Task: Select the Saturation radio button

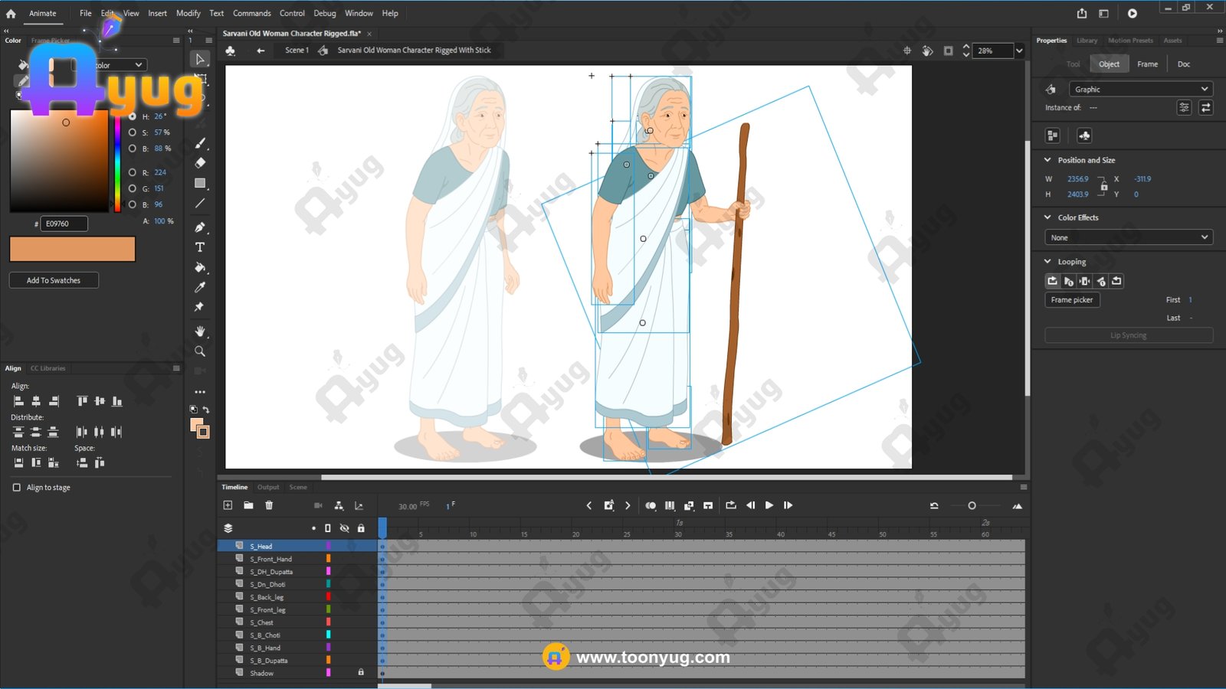Action: click(133, 132)
